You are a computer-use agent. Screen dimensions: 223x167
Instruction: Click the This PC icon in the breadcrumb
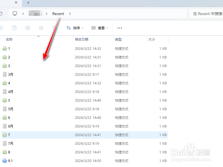[x=14, y=13]
